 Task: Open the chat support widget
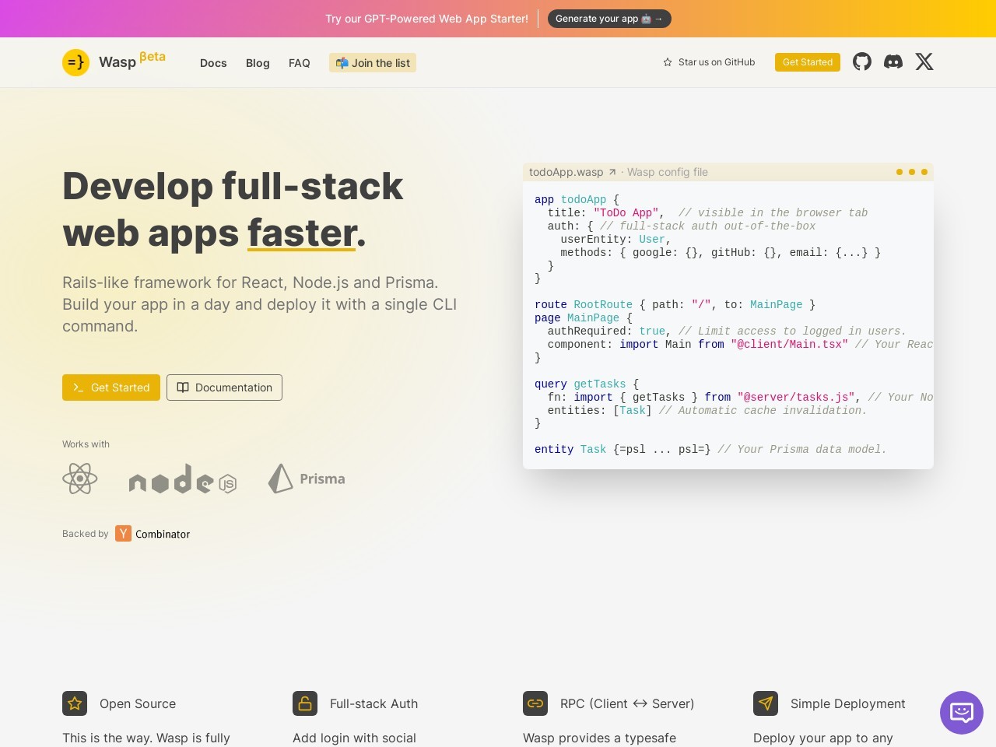point(962,712)
